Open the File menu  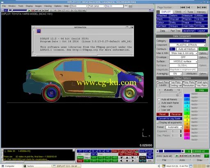point(4,6)
